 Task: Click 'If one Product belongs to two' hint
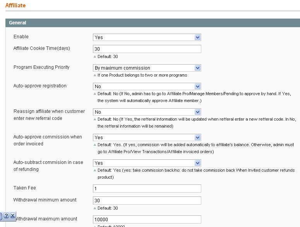[142, 75]
